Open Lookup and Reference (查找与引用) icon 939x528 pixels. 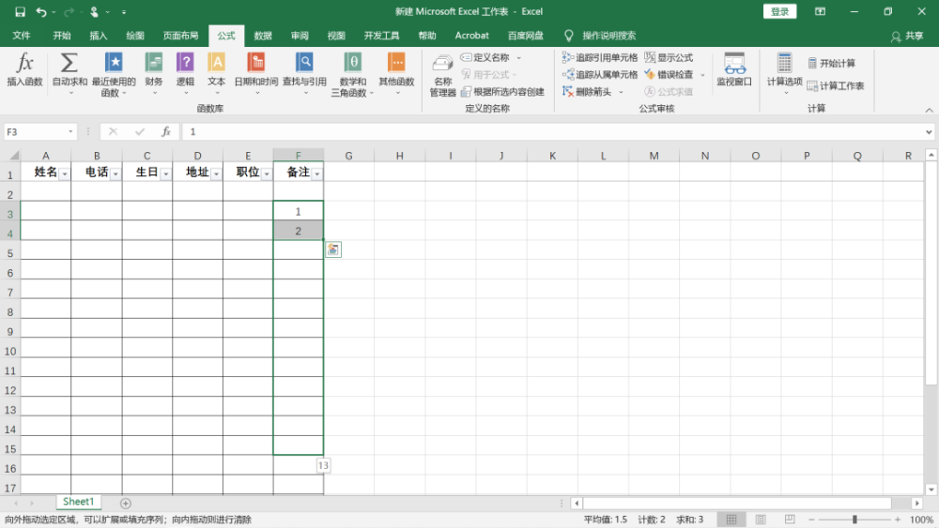click(x=304, y=63)
